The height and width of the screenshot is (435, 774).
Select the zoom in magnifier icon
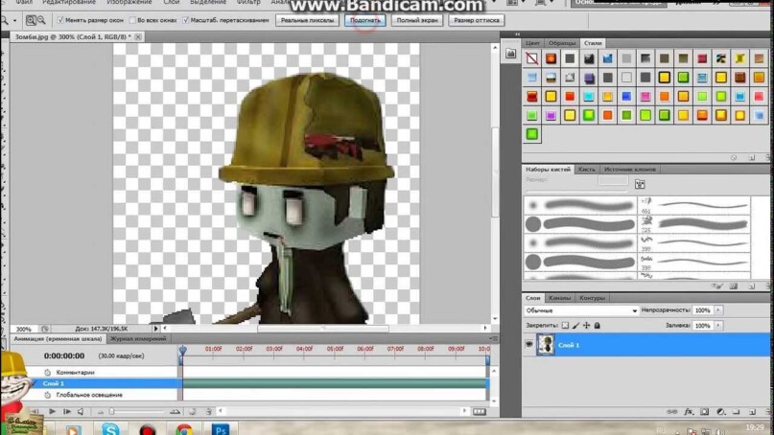pyautogui.click(x=31, y=20)
